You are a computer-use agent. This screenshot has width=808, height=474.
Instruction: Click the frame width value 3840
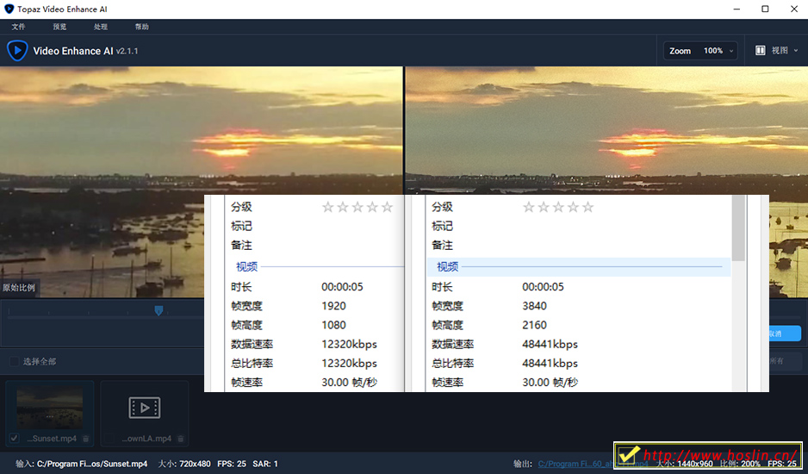click(534, 306)
